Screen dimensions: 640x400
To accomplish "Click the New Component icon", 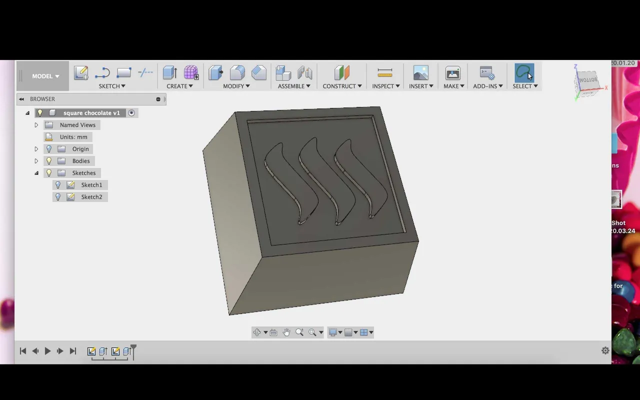I will (283, 73).
